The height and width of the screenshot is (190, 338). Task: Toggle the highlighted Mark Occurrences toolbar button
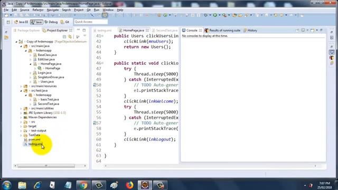[x=105, y=15]
